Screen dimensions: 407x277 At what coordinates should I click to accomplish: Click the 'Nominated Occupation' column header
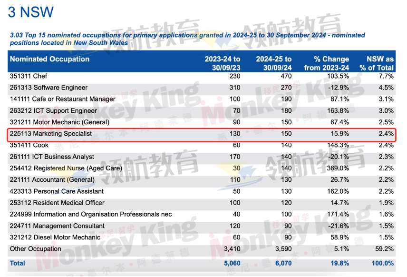click(x=49, y=59)
